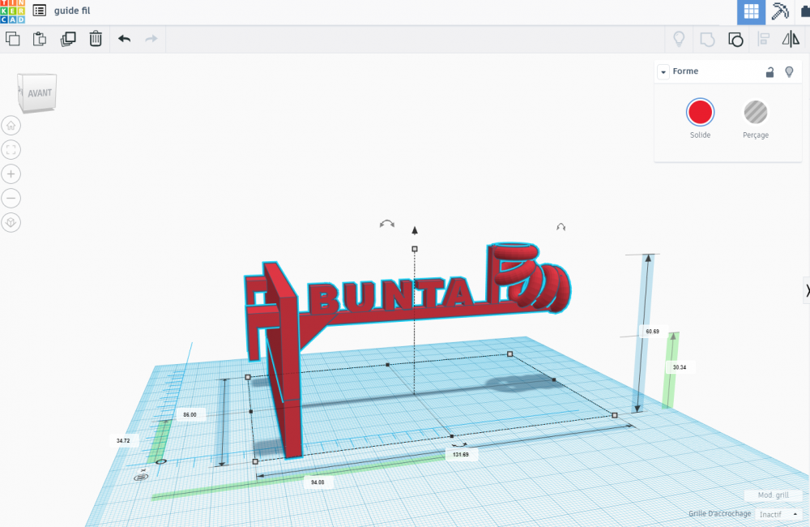This screenshot has height=527, width=810.
Task: Click the design name "guide fil"
Action: point(72,11)
